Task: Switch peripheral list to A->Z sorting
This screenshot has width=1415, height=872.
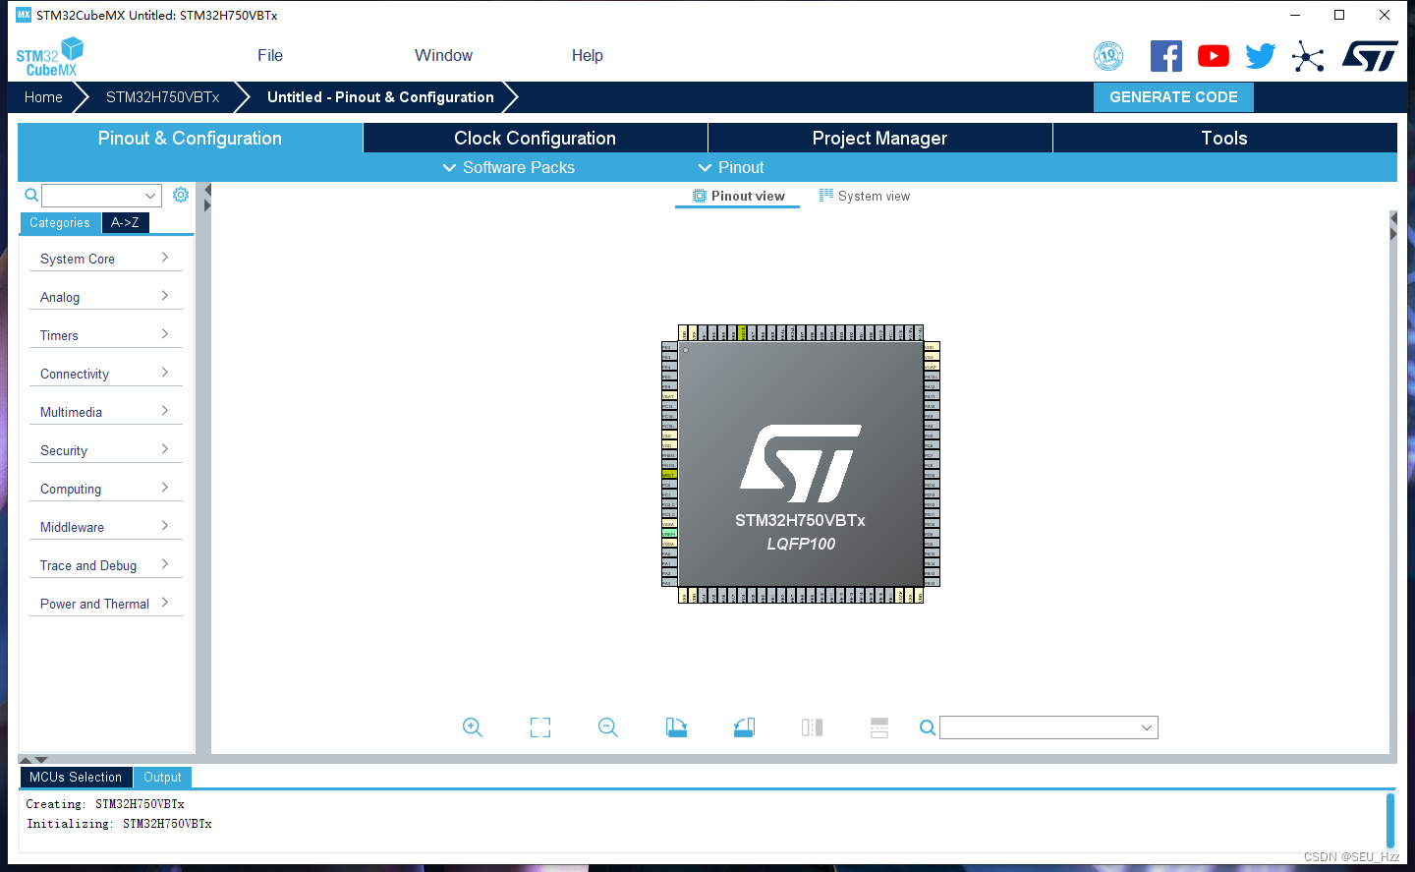Action: (x=125, y=222)
